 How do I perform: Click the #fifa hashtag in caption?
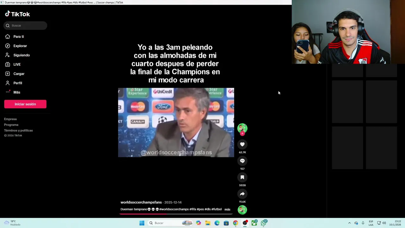[x=193, y=209]
